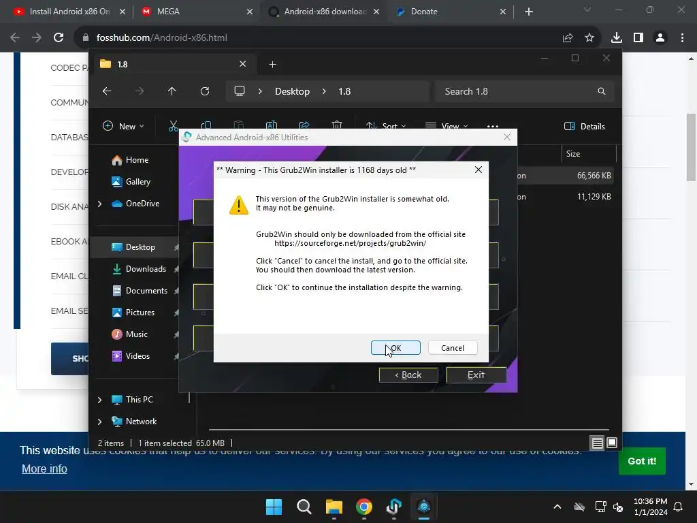The width and height of the screenshot is (697, 523).
Task: Toggle the Details pane in Explorer
Action: [x=585, y=126]
